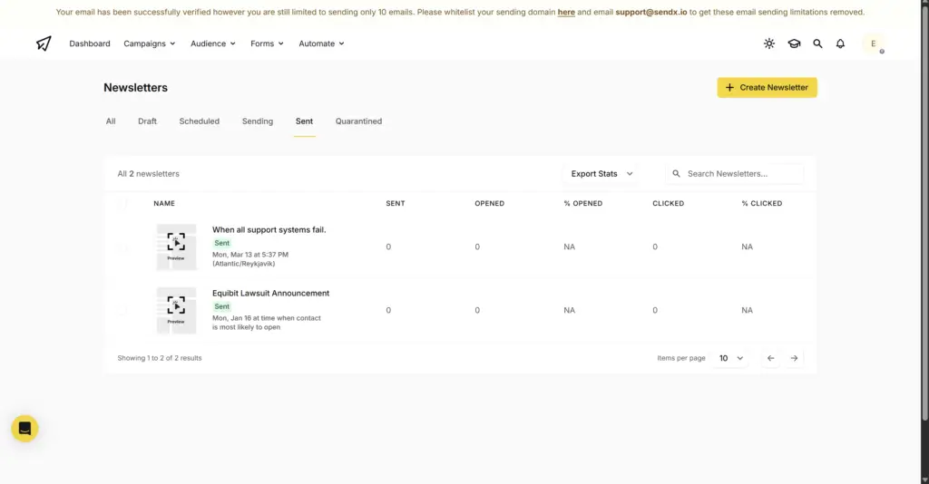Open Dashboard from the top navigation
Viewport: 929px width, 484px height.
(90, 44)
